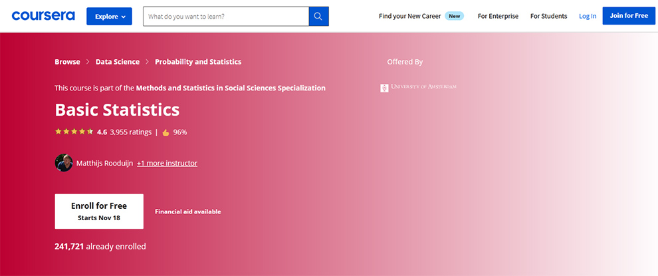Open the Data Science breadcrumb
This screenshot has width=658, height=276.
118,62
